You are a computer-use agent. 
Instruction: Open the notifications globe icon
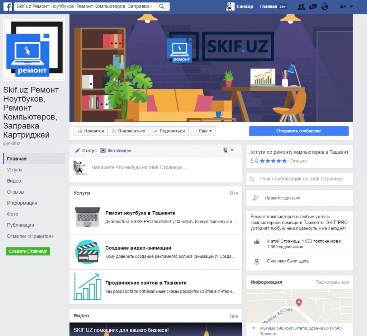tap(324, 6)
